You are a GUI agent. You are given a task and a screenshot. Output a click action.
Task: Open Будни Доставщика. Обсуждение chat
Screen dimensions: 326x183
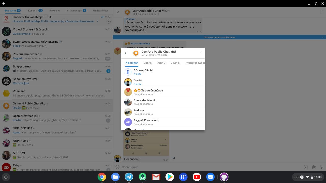click(56, 44)
